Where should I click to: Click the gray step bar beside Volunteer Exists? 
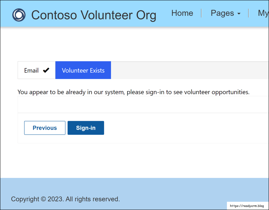189,70
